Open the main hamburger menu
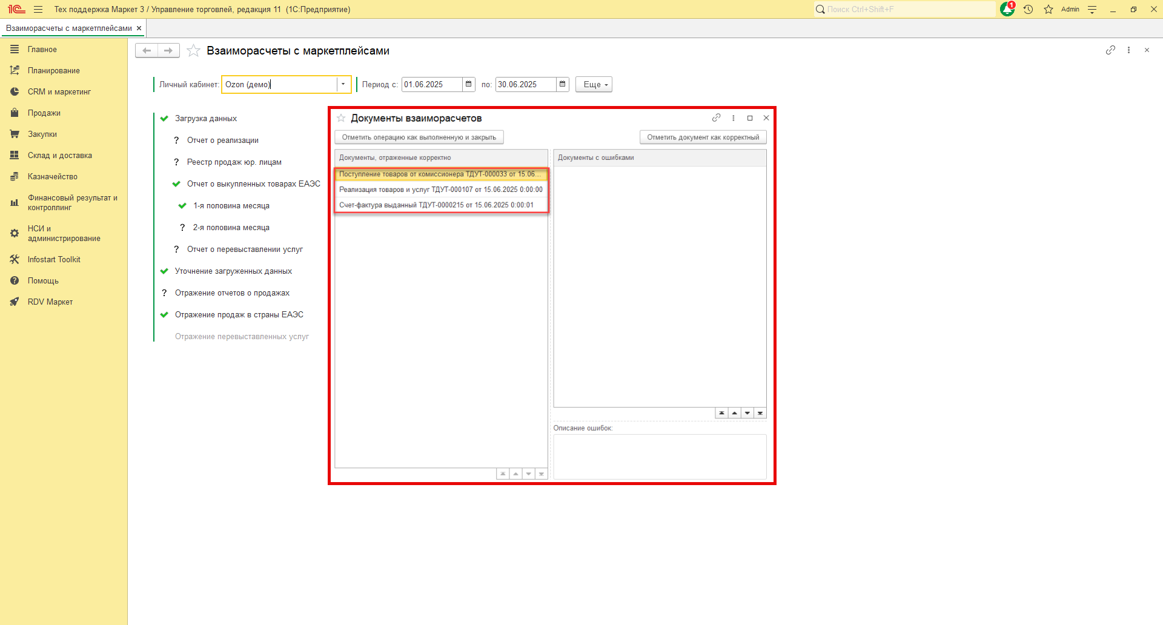1163x625 pixels. pyautogui.click(x=38, y=9)
